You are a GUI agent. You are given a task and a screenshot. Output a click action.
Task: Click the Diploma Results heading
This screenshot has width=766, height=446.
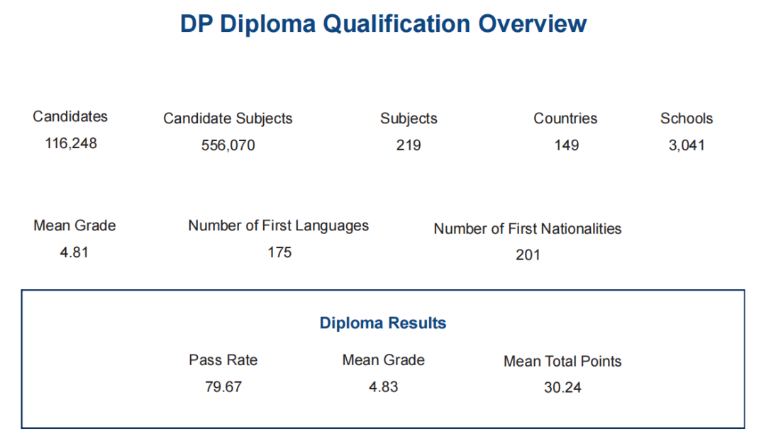point(383,323)
